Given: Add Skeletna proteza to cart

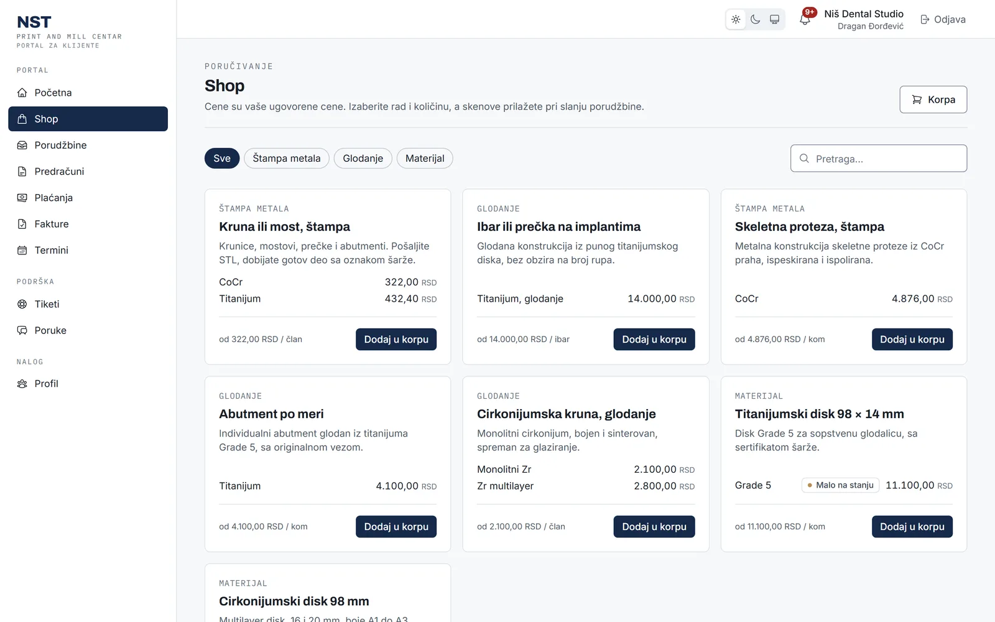Looking at the screenshot, I should click(912, 340).
